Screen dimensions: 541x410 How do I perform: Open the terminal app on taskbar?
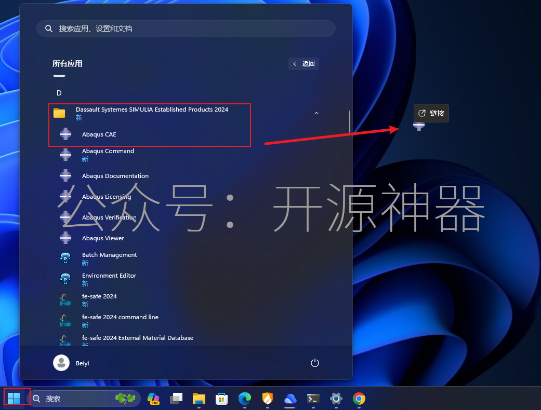(x=313, y=399)
